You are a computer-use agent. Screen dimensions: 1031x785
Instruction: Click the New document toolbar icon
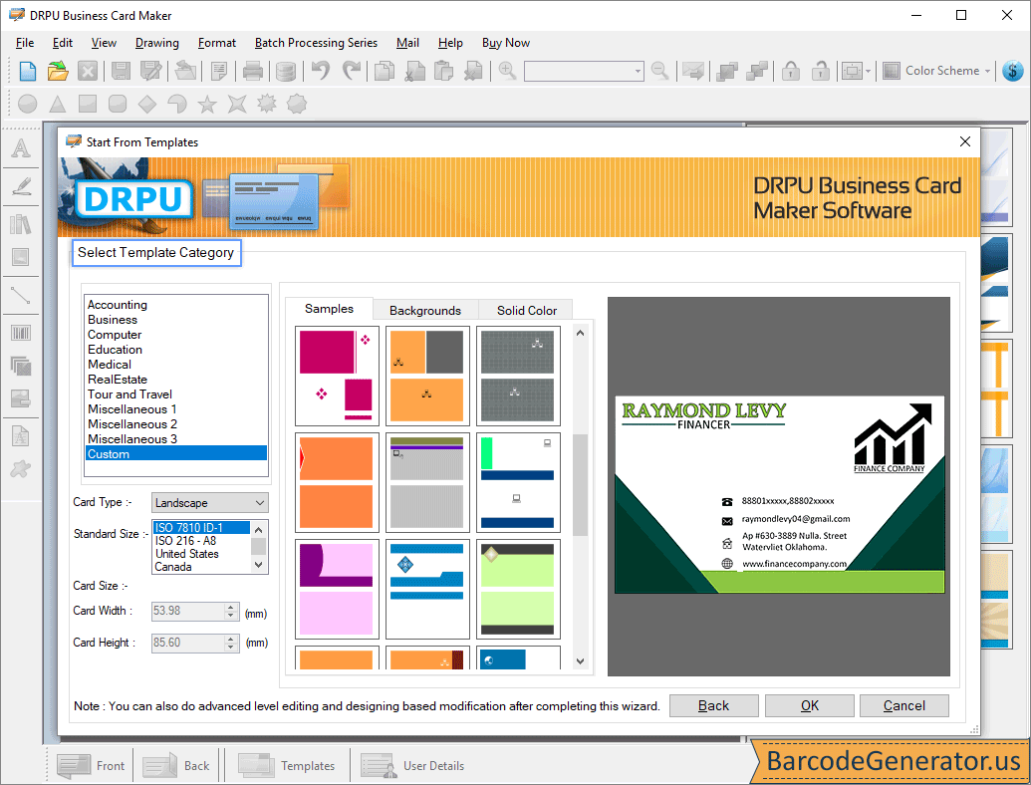[x=28, y=71]
